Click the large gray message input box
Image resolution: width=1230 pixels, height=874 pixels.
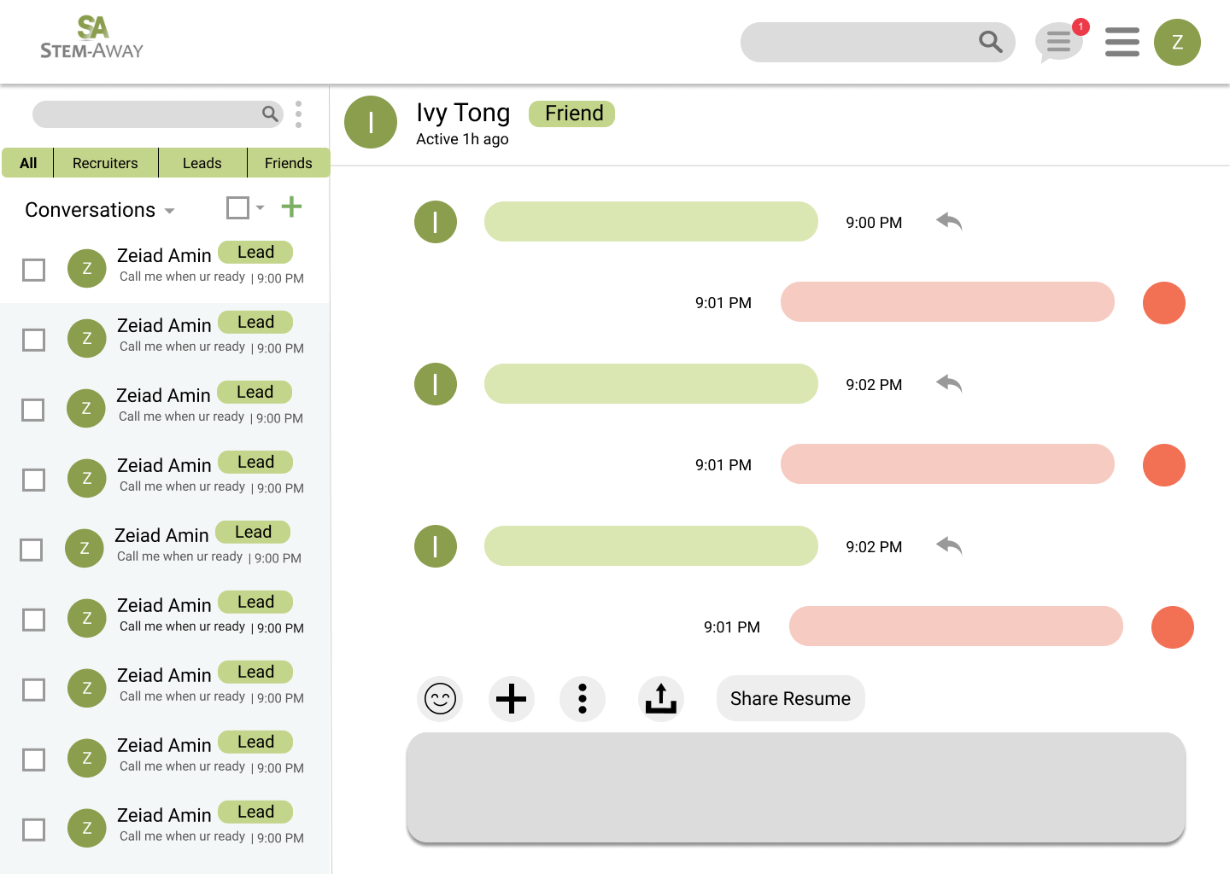point(795,787)
